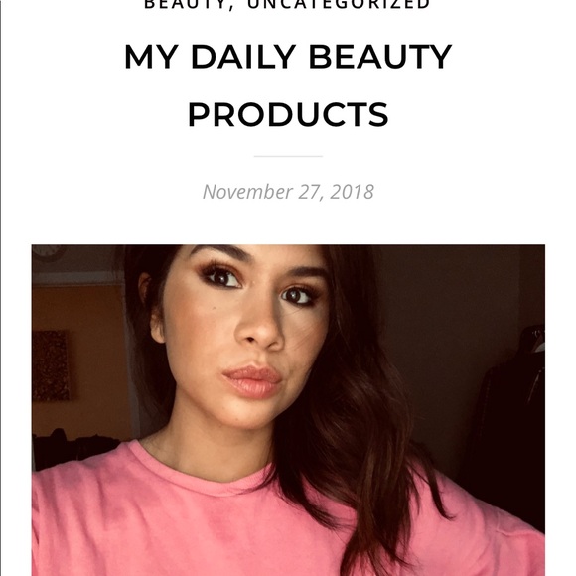Click the short divider line under the title
576x576 pixels.
pos(288,156)
